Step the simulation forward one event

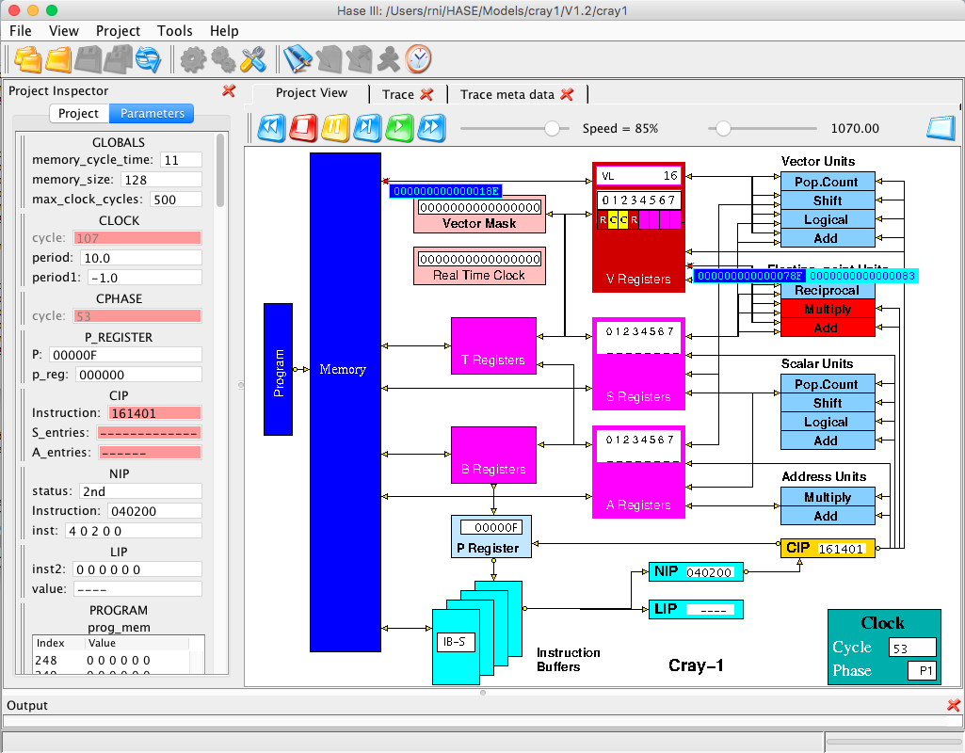point(367,128)
